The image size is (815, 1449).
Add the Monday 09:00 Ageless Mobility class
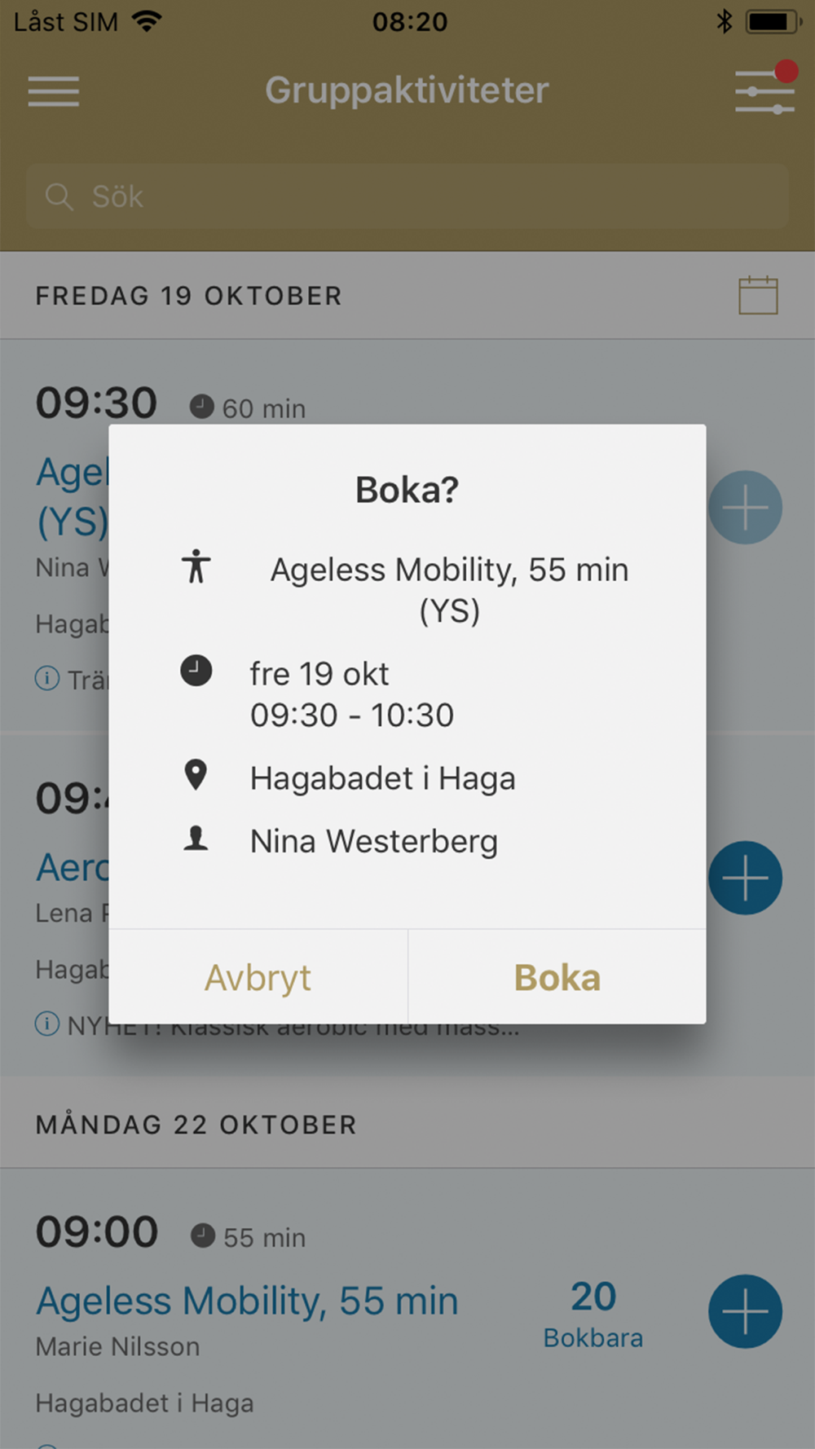745,1311
